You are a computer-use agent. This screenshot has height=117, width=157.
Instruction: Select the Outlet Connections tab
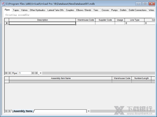pyautogui.click(x=138, y=10)
